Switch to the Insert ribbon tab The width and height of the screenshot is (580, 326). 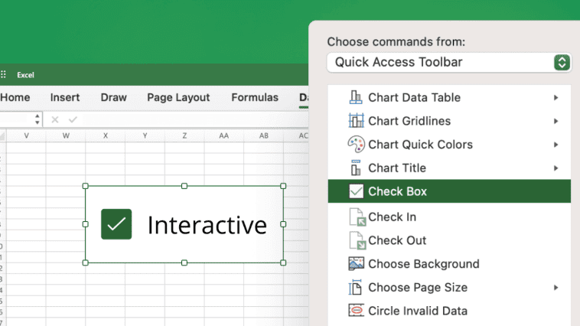(65, 97)
